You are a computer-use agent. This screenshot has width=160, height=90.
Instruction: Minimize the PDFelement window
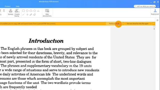coord(151,2)
